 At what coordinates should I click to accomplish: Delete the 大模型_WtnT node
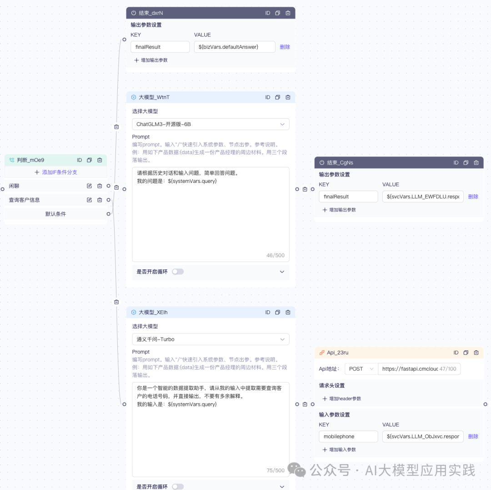[288, 97]
